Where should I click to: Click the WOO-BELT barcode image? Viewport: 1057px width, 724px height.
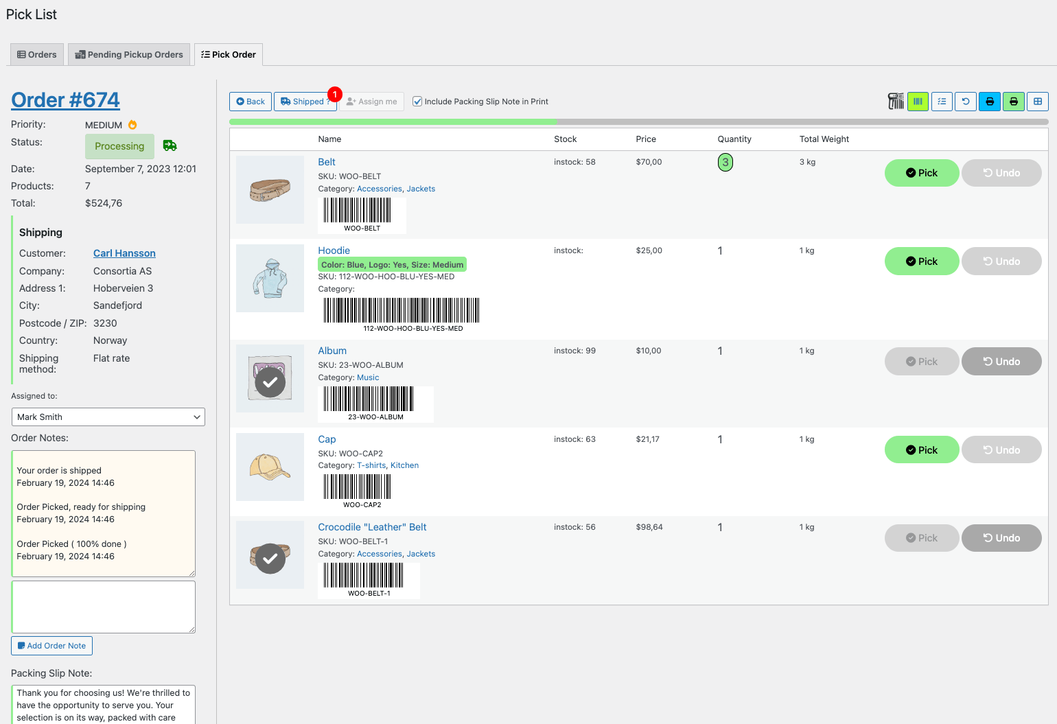(x=362, y=215)
